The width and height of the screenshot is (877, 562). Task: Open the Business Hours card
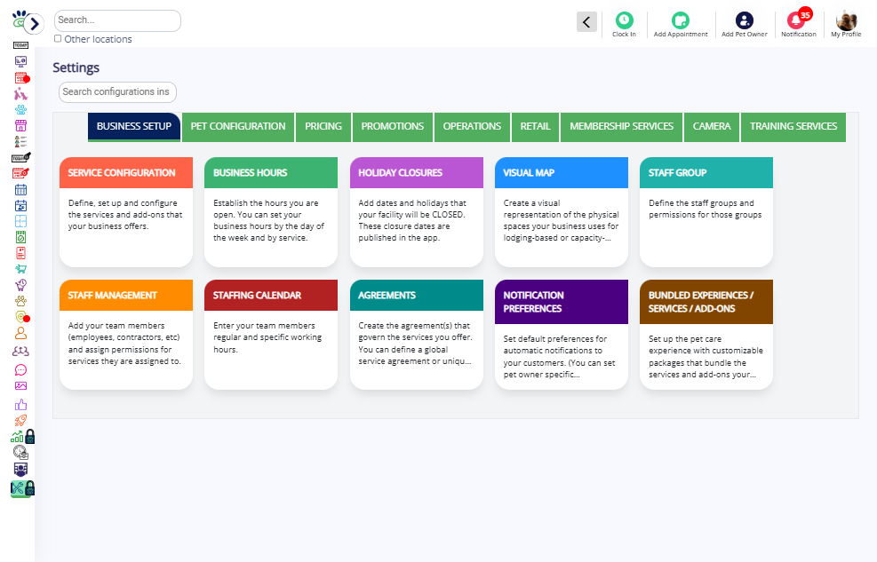click(x=271, y=211)
